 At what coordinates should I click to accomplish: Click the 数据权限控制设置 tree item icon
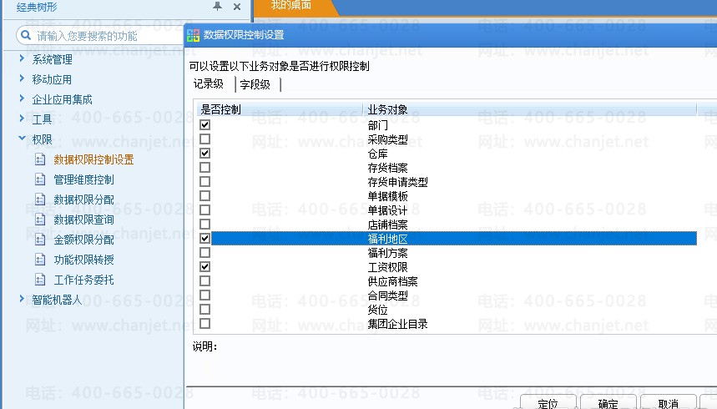coord(38,159)
